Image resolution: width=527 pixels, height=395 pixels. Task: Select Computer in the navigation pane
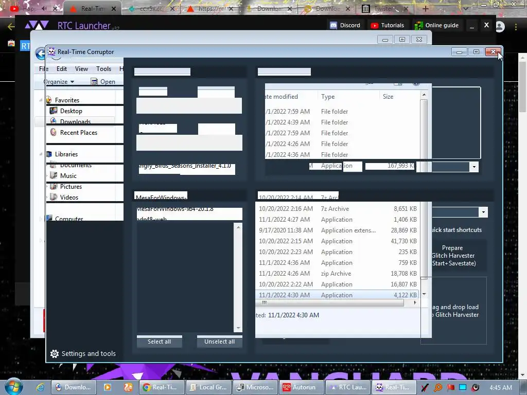[x=69, y=218]
